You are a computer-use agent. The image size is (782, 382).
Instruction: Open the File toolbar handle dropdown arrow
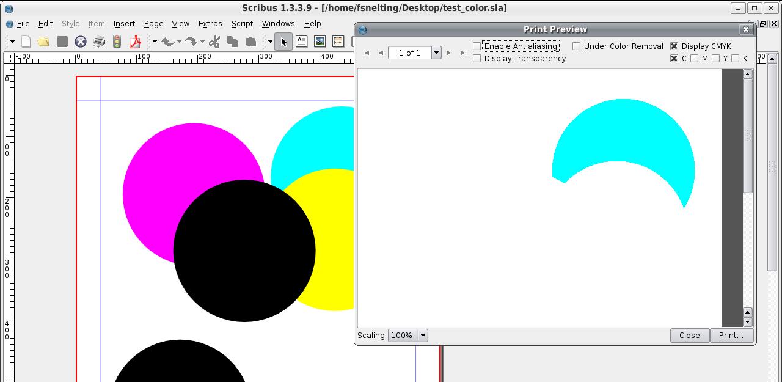(x=12, y=42)
